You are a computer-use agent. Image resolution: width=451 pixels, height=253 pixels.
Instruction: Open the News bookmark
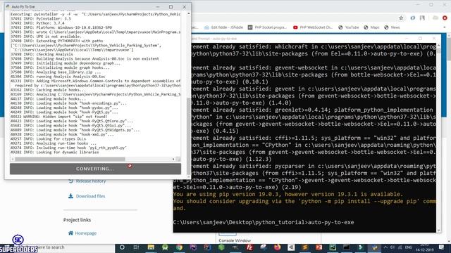(x=392, y=27)
